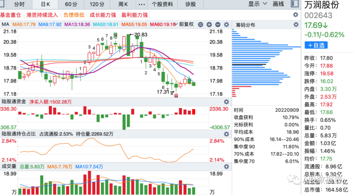
Task: Select the 20.83 peak candlestick on chart
Action: coord(128,45)
